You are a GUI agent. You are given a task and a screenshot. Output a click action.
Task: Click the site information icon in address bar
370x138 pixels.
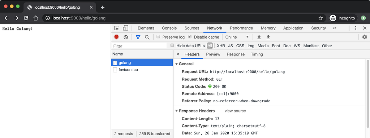coord(47,18)
